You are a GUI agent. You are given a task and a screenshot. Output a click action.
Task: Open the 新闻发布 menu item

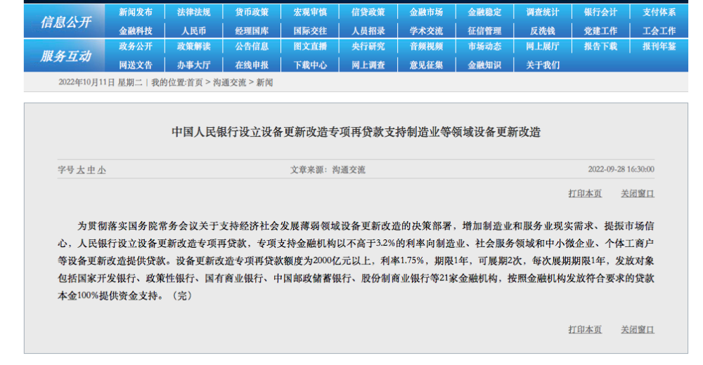click(x=136, y=12)
